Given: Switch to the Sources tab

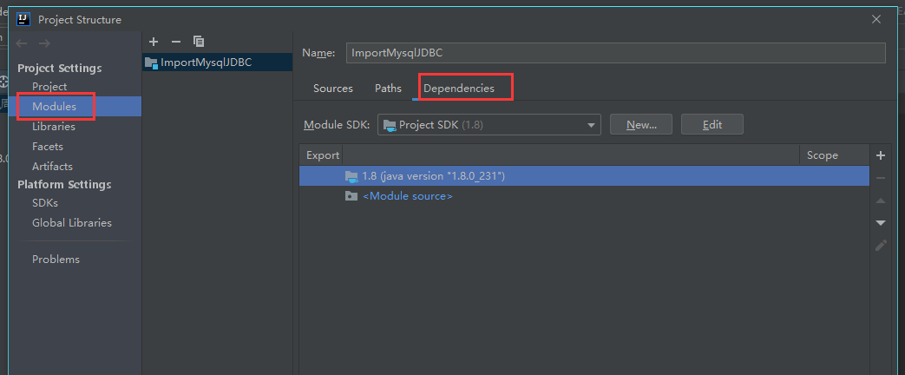Looking at the screenshot, I should pyautogui.click(x=333, y=89).
